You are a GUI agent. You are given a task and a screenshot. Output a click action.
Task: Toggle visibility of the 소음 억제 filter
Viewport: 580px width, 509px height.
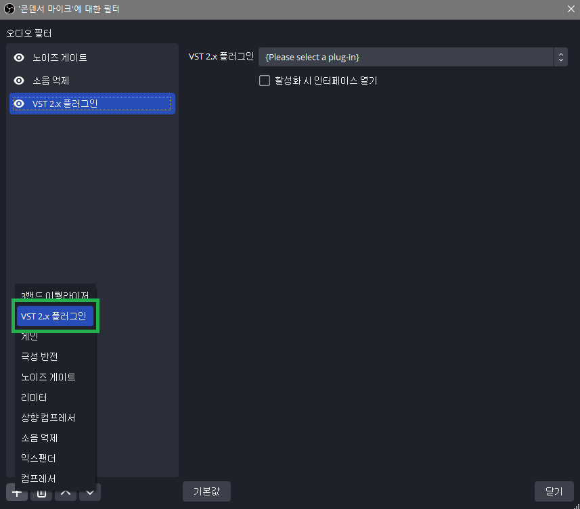19,80
